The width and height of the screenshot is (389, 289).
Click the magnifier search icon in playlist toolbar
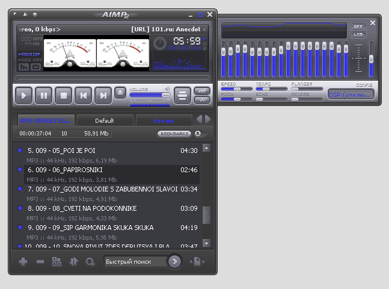point(90,261)
